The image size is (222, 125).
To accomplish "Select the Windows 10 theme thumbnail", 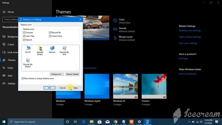I will (126, 86).
